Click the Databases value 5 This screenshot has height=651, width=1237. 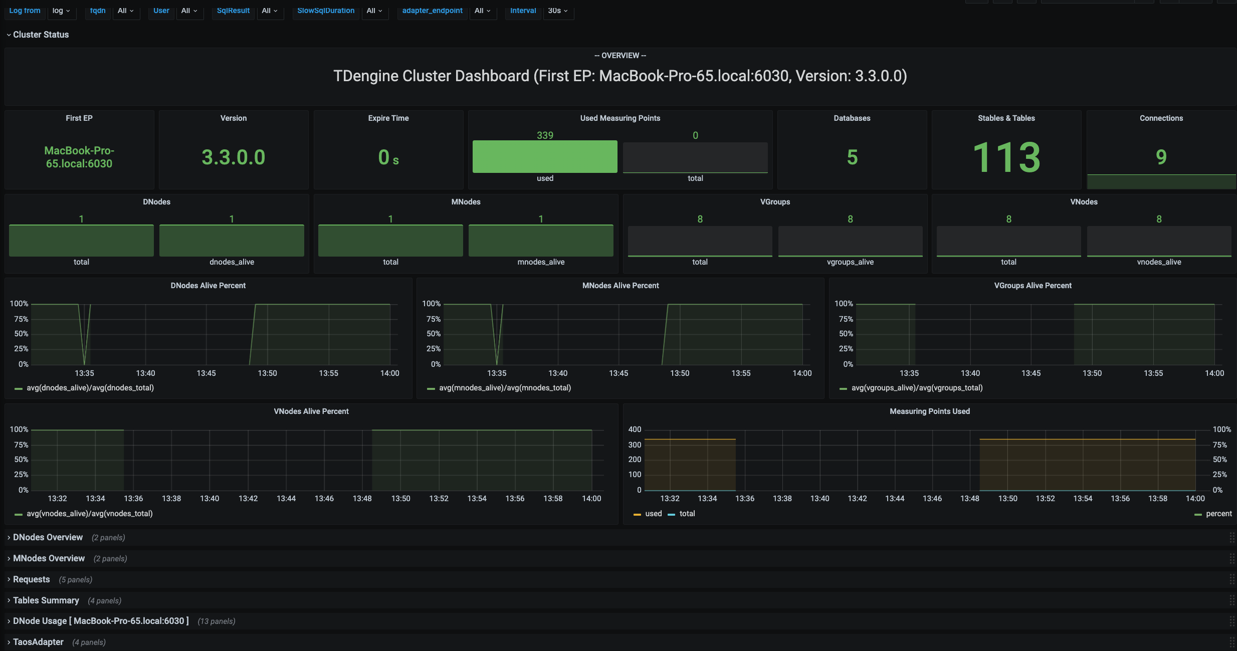[852, 157]
